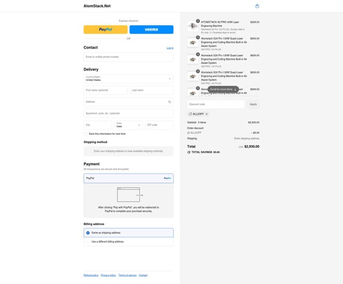The height and width of the screenshot is (284, 343).
Task: Focus the Apartment, suite, etc. field
Action: (x=129, y=113)
